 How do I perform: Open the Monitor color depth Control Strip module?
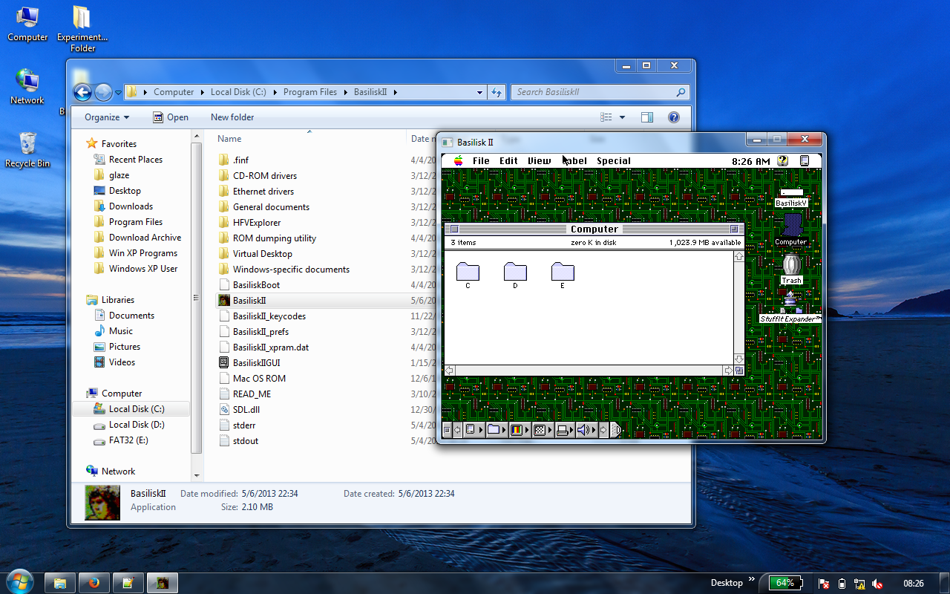pyautogui.click(x=520, y=430)
